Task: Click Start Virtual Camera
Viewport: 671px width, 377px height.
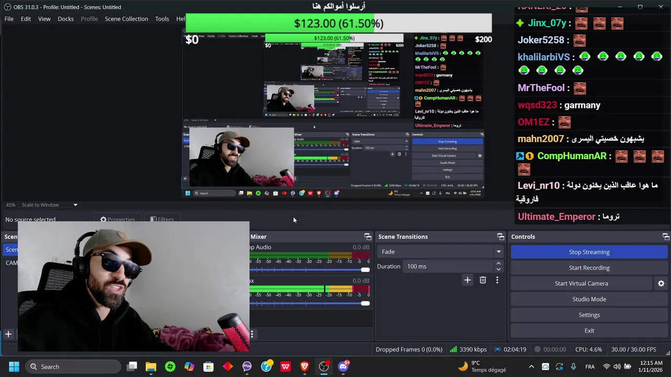Action: [581, 283]
